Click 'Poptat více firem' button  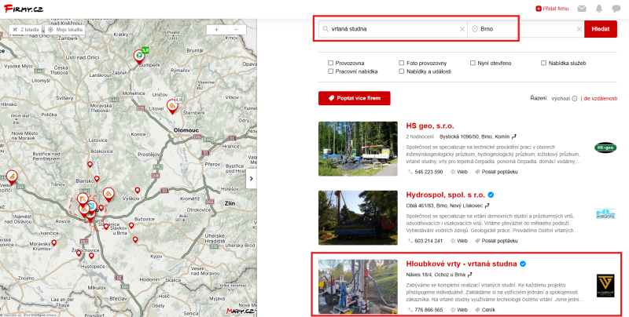[x=355, y=98]
